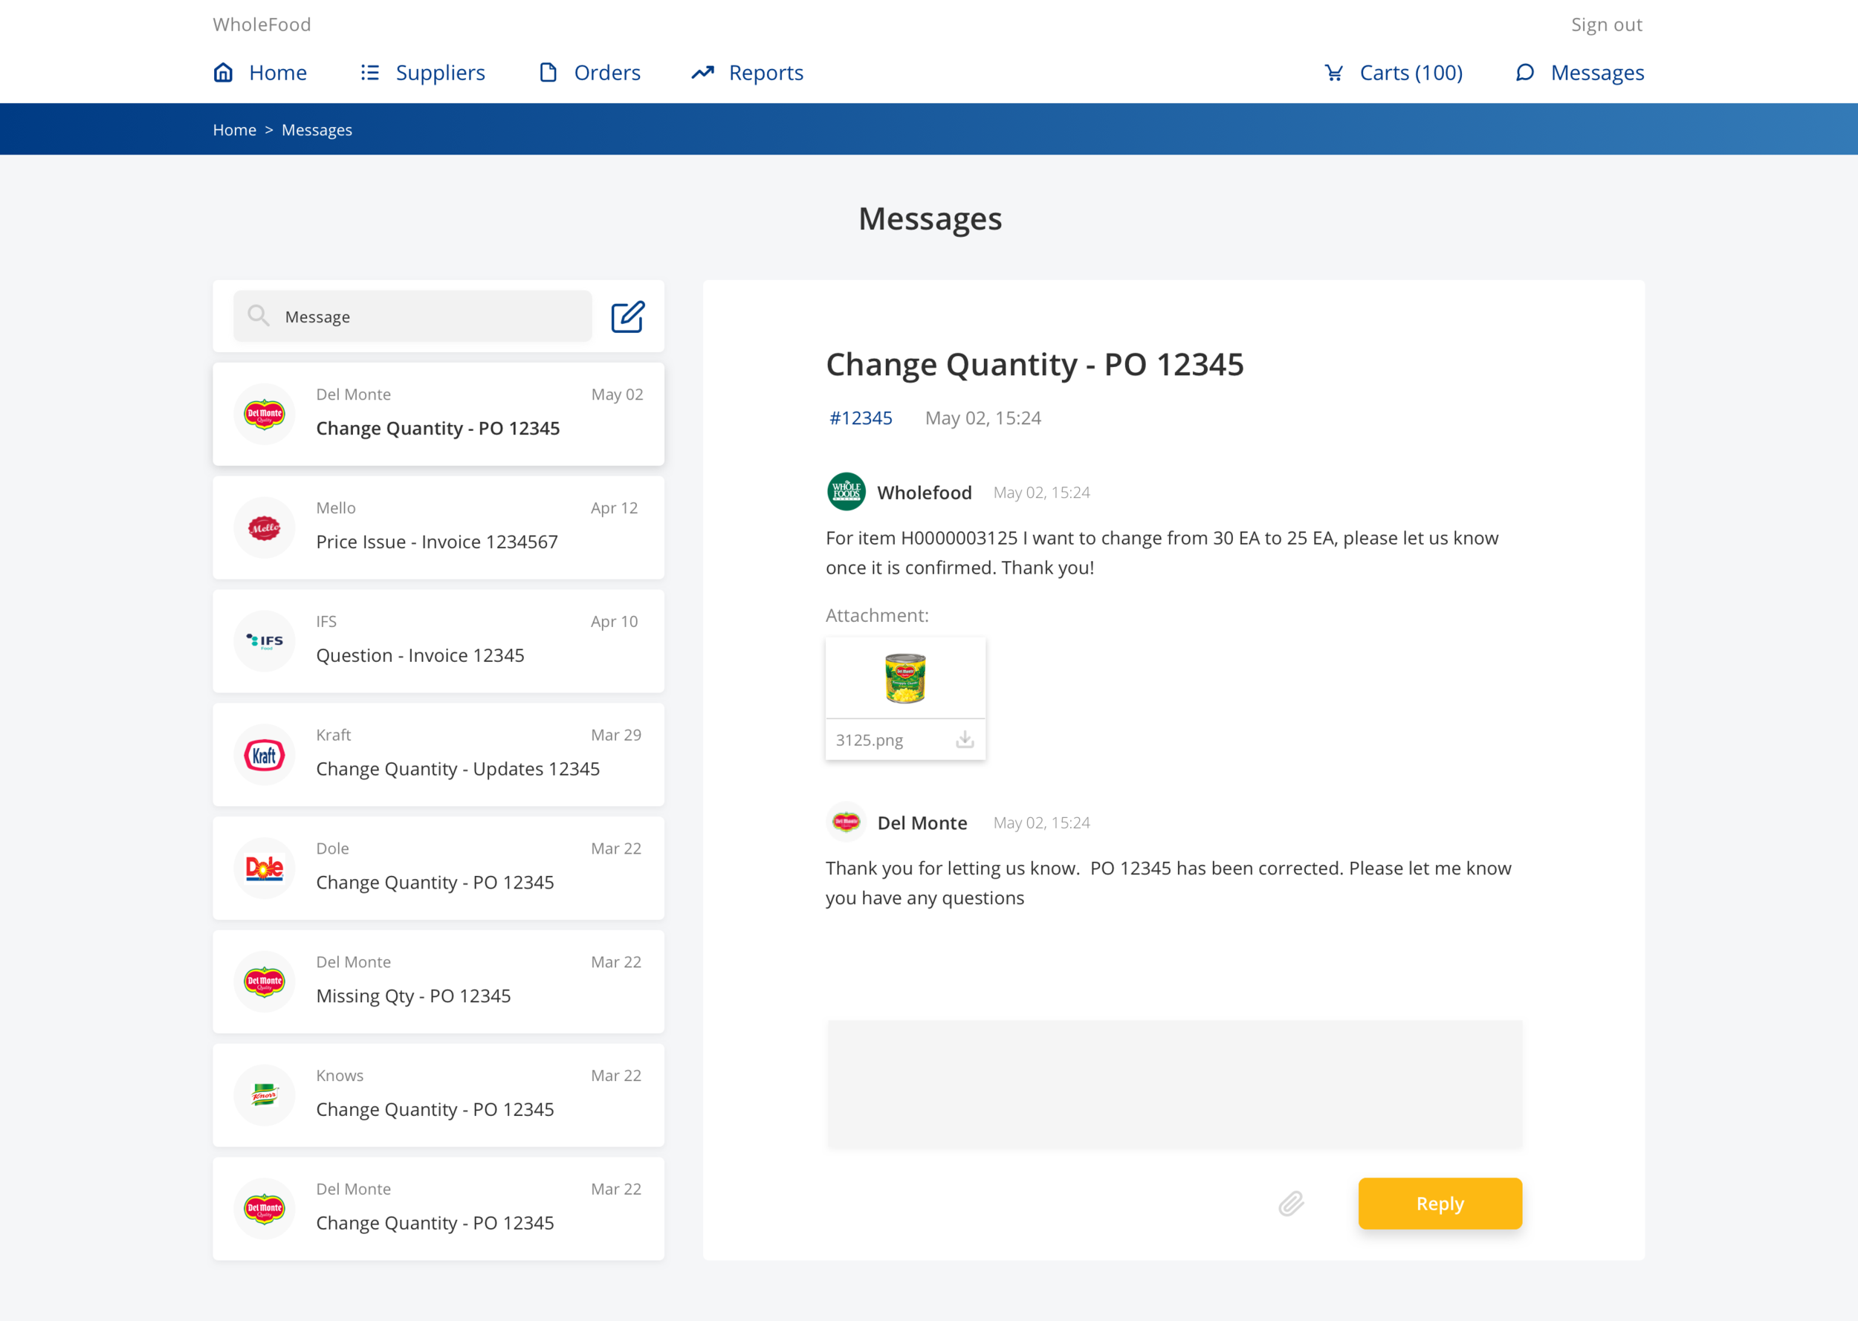Open the Suppliers menu item
The image size is (1858, 1321).
coord(440,72)
